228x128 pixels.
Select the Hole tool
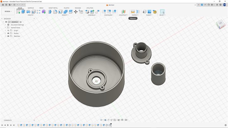tap(34, 12)
